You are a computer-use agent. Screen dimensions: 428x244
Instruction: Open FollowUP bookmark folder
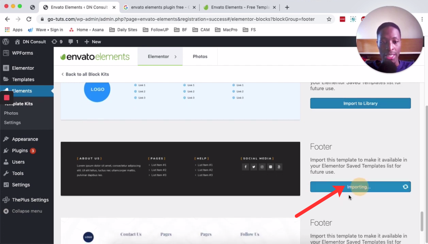[x=156, y=29]
